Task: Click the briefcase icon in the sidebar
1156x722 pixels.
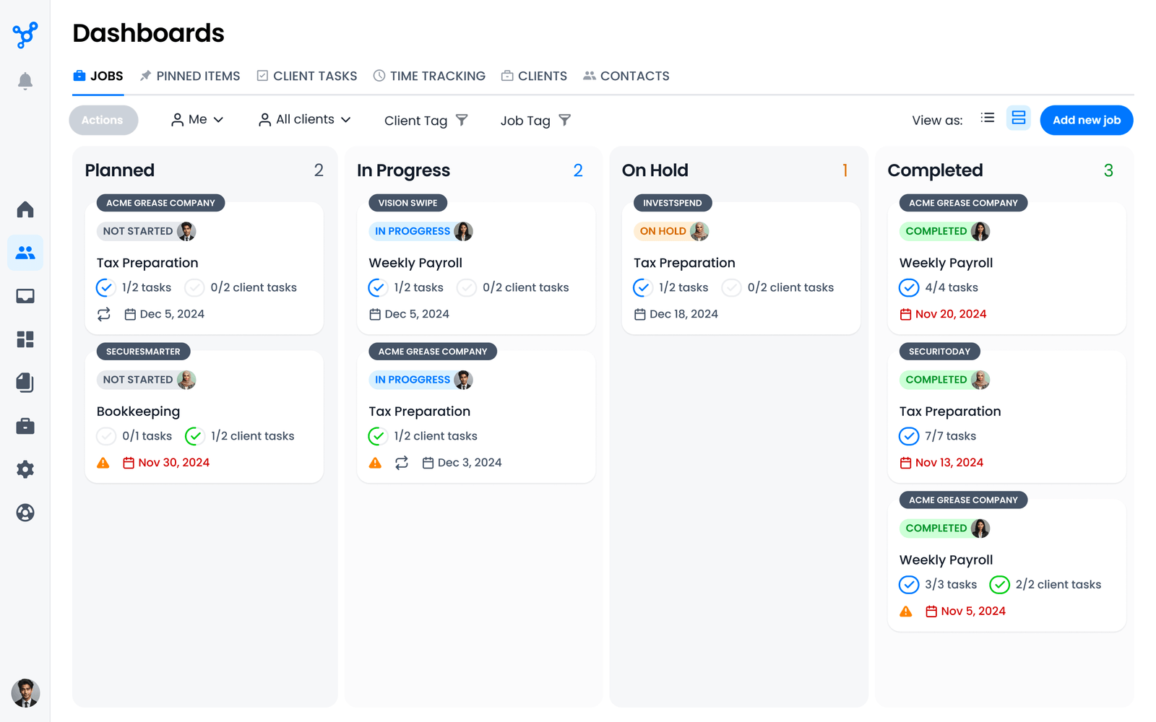Action: (25, 426)
